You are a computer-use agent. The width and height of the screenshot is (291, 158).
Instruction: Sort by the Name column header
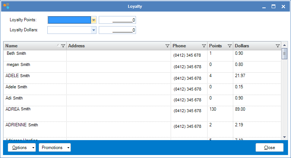tap(30, 46)
